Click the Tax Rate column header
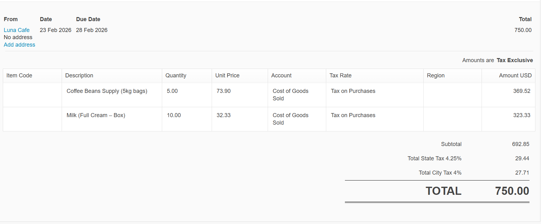The image size is (541, 224). [340, 75]
